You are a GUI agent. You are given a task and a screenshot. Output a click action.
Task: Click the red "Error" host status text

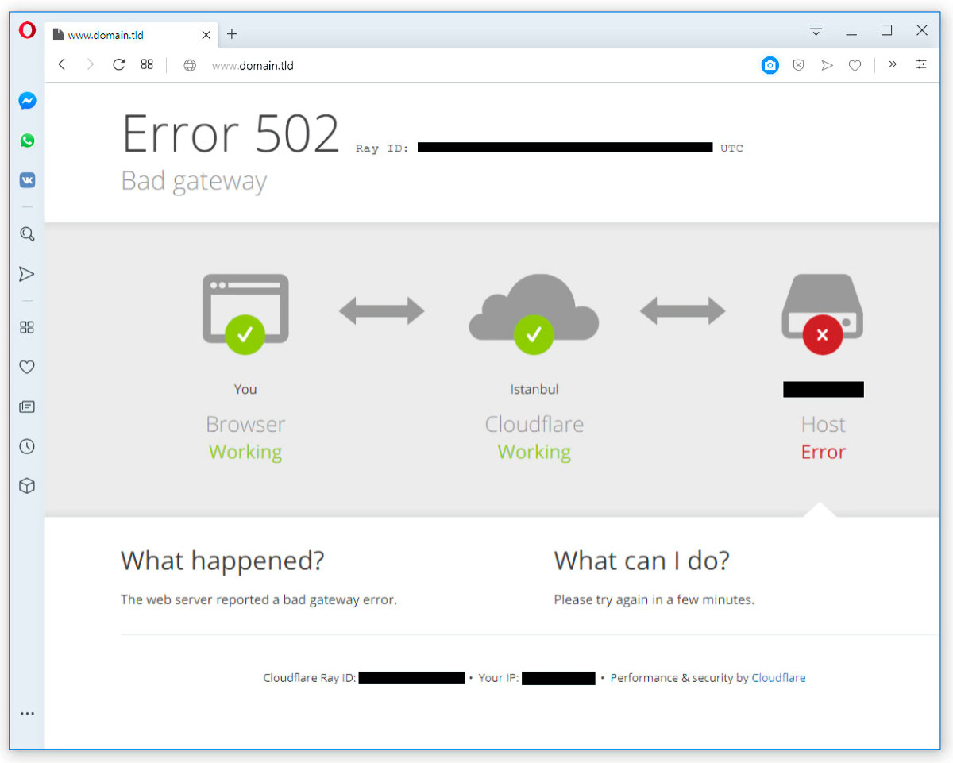pyautogui.click(x=824, y=452)
